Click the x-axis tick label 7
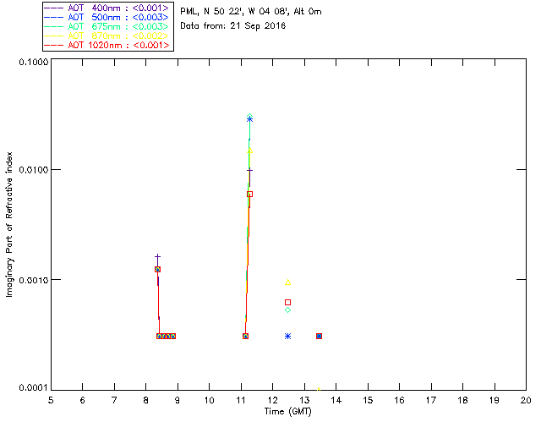Screen dimensions: 541x433 (x=114, y=400)
